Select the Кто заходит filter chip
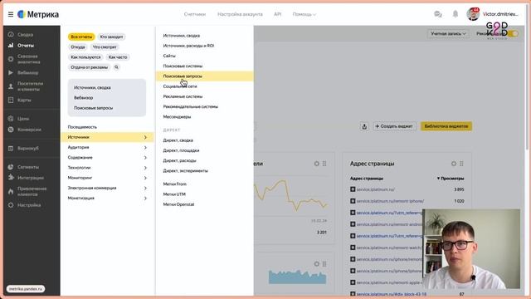 pyautogui.click(x=111, y=37)
